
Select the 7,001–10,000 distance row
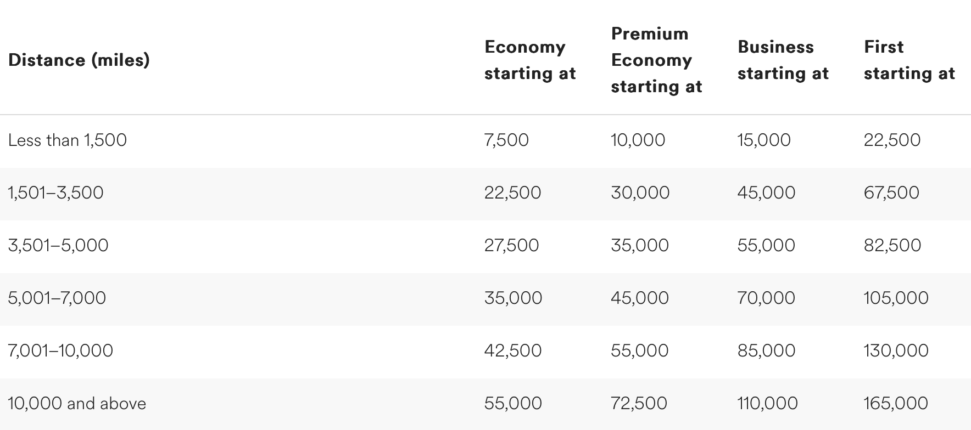coord(486,350)
